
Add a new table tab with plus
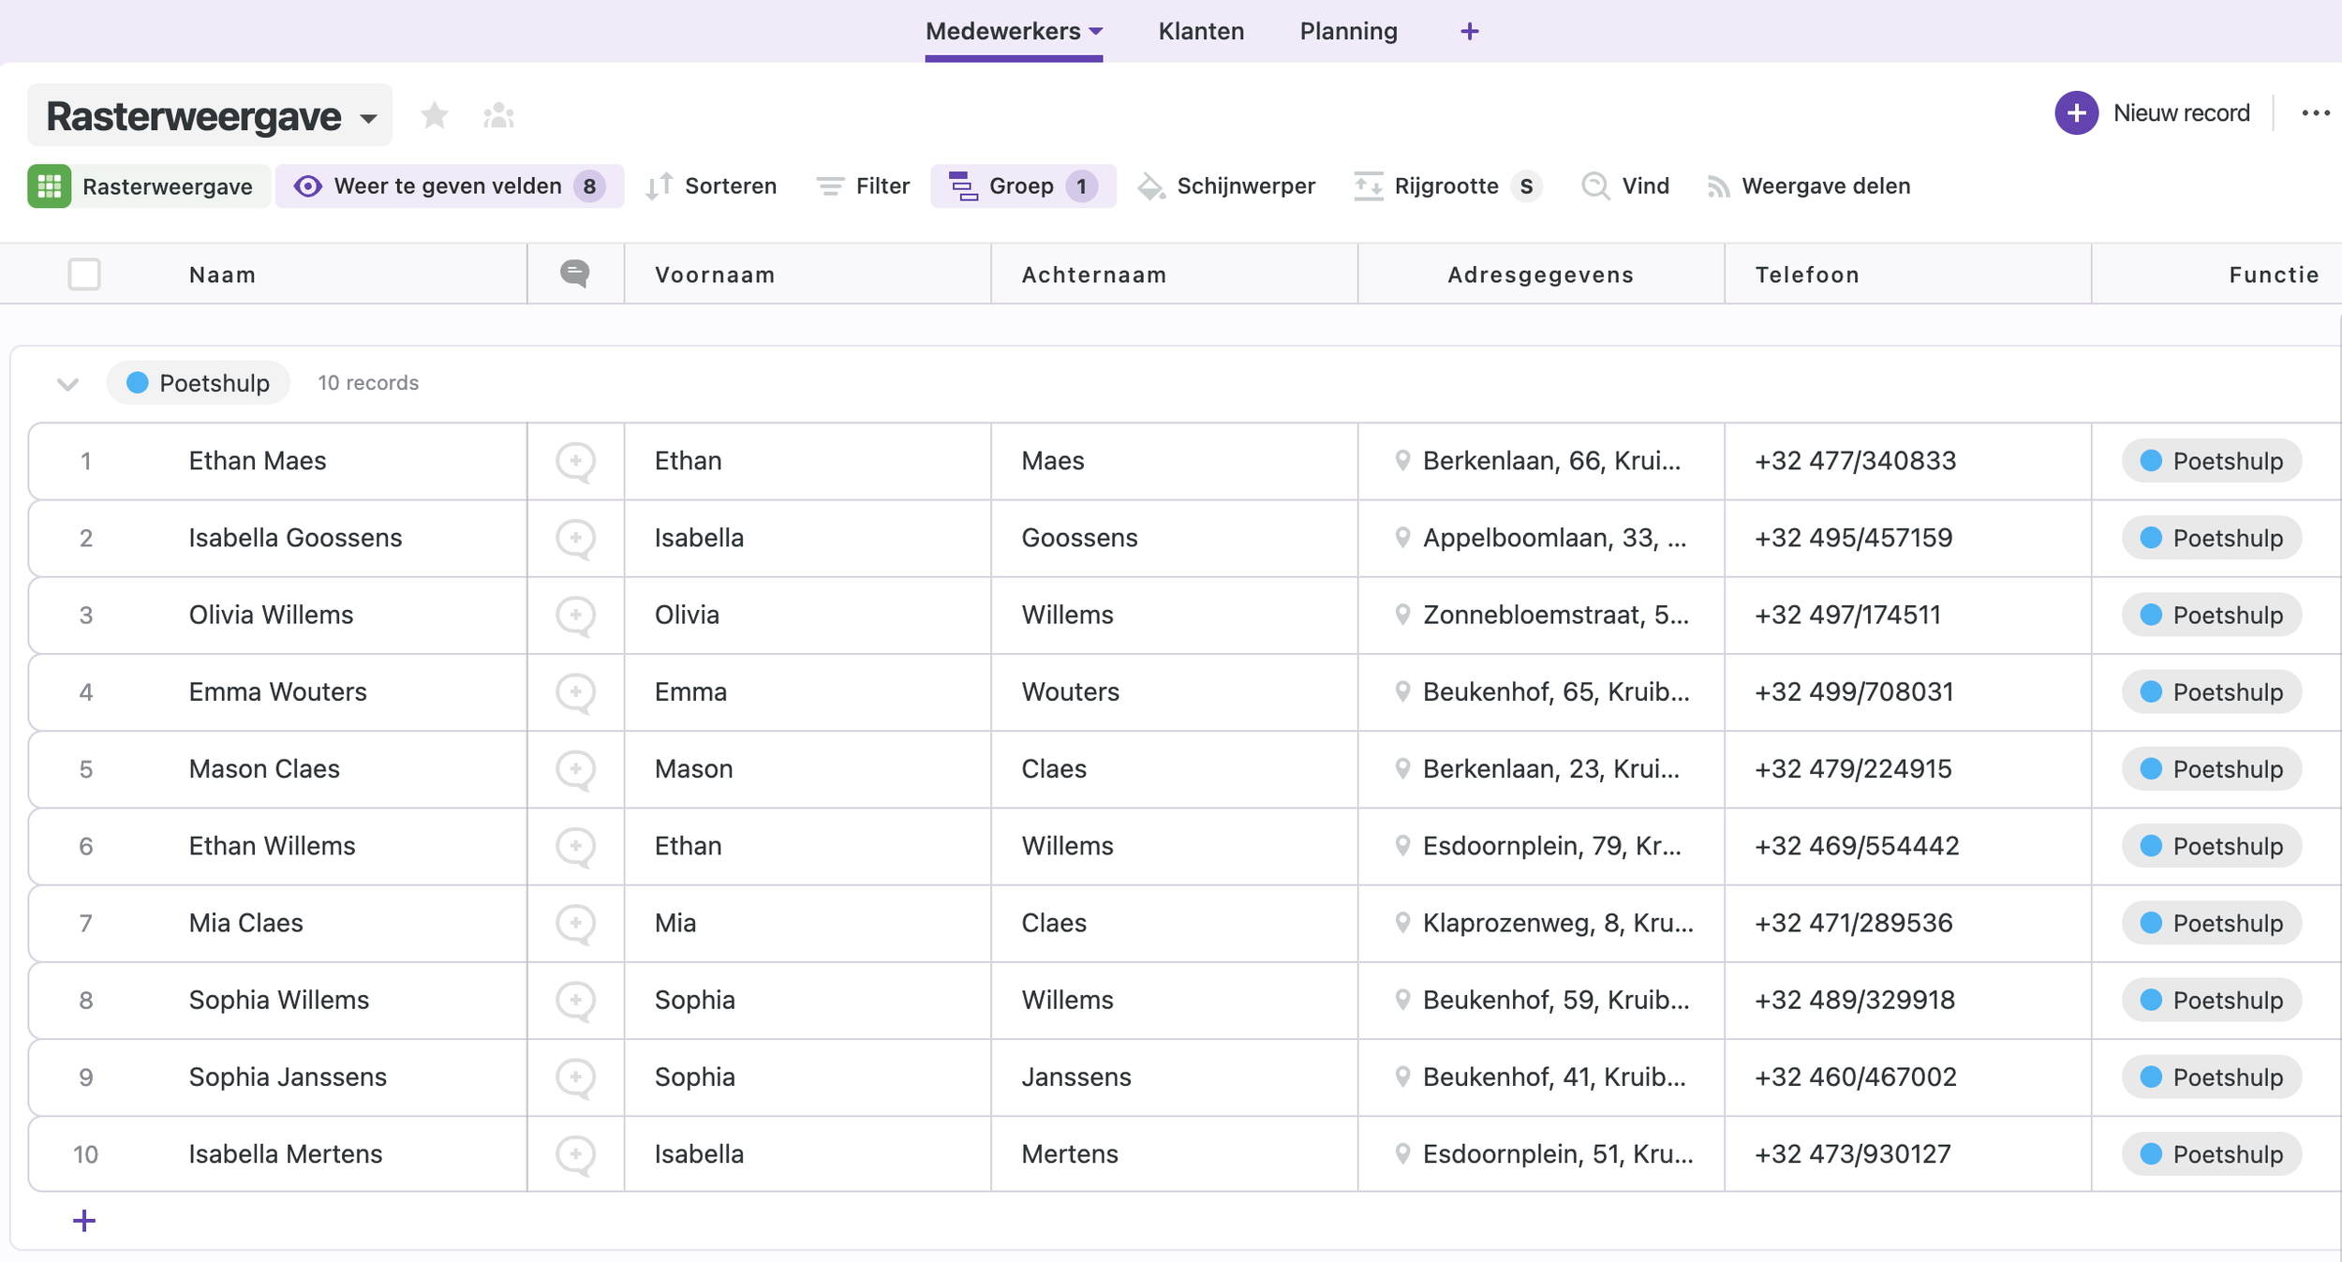(x=1469, y=32)
